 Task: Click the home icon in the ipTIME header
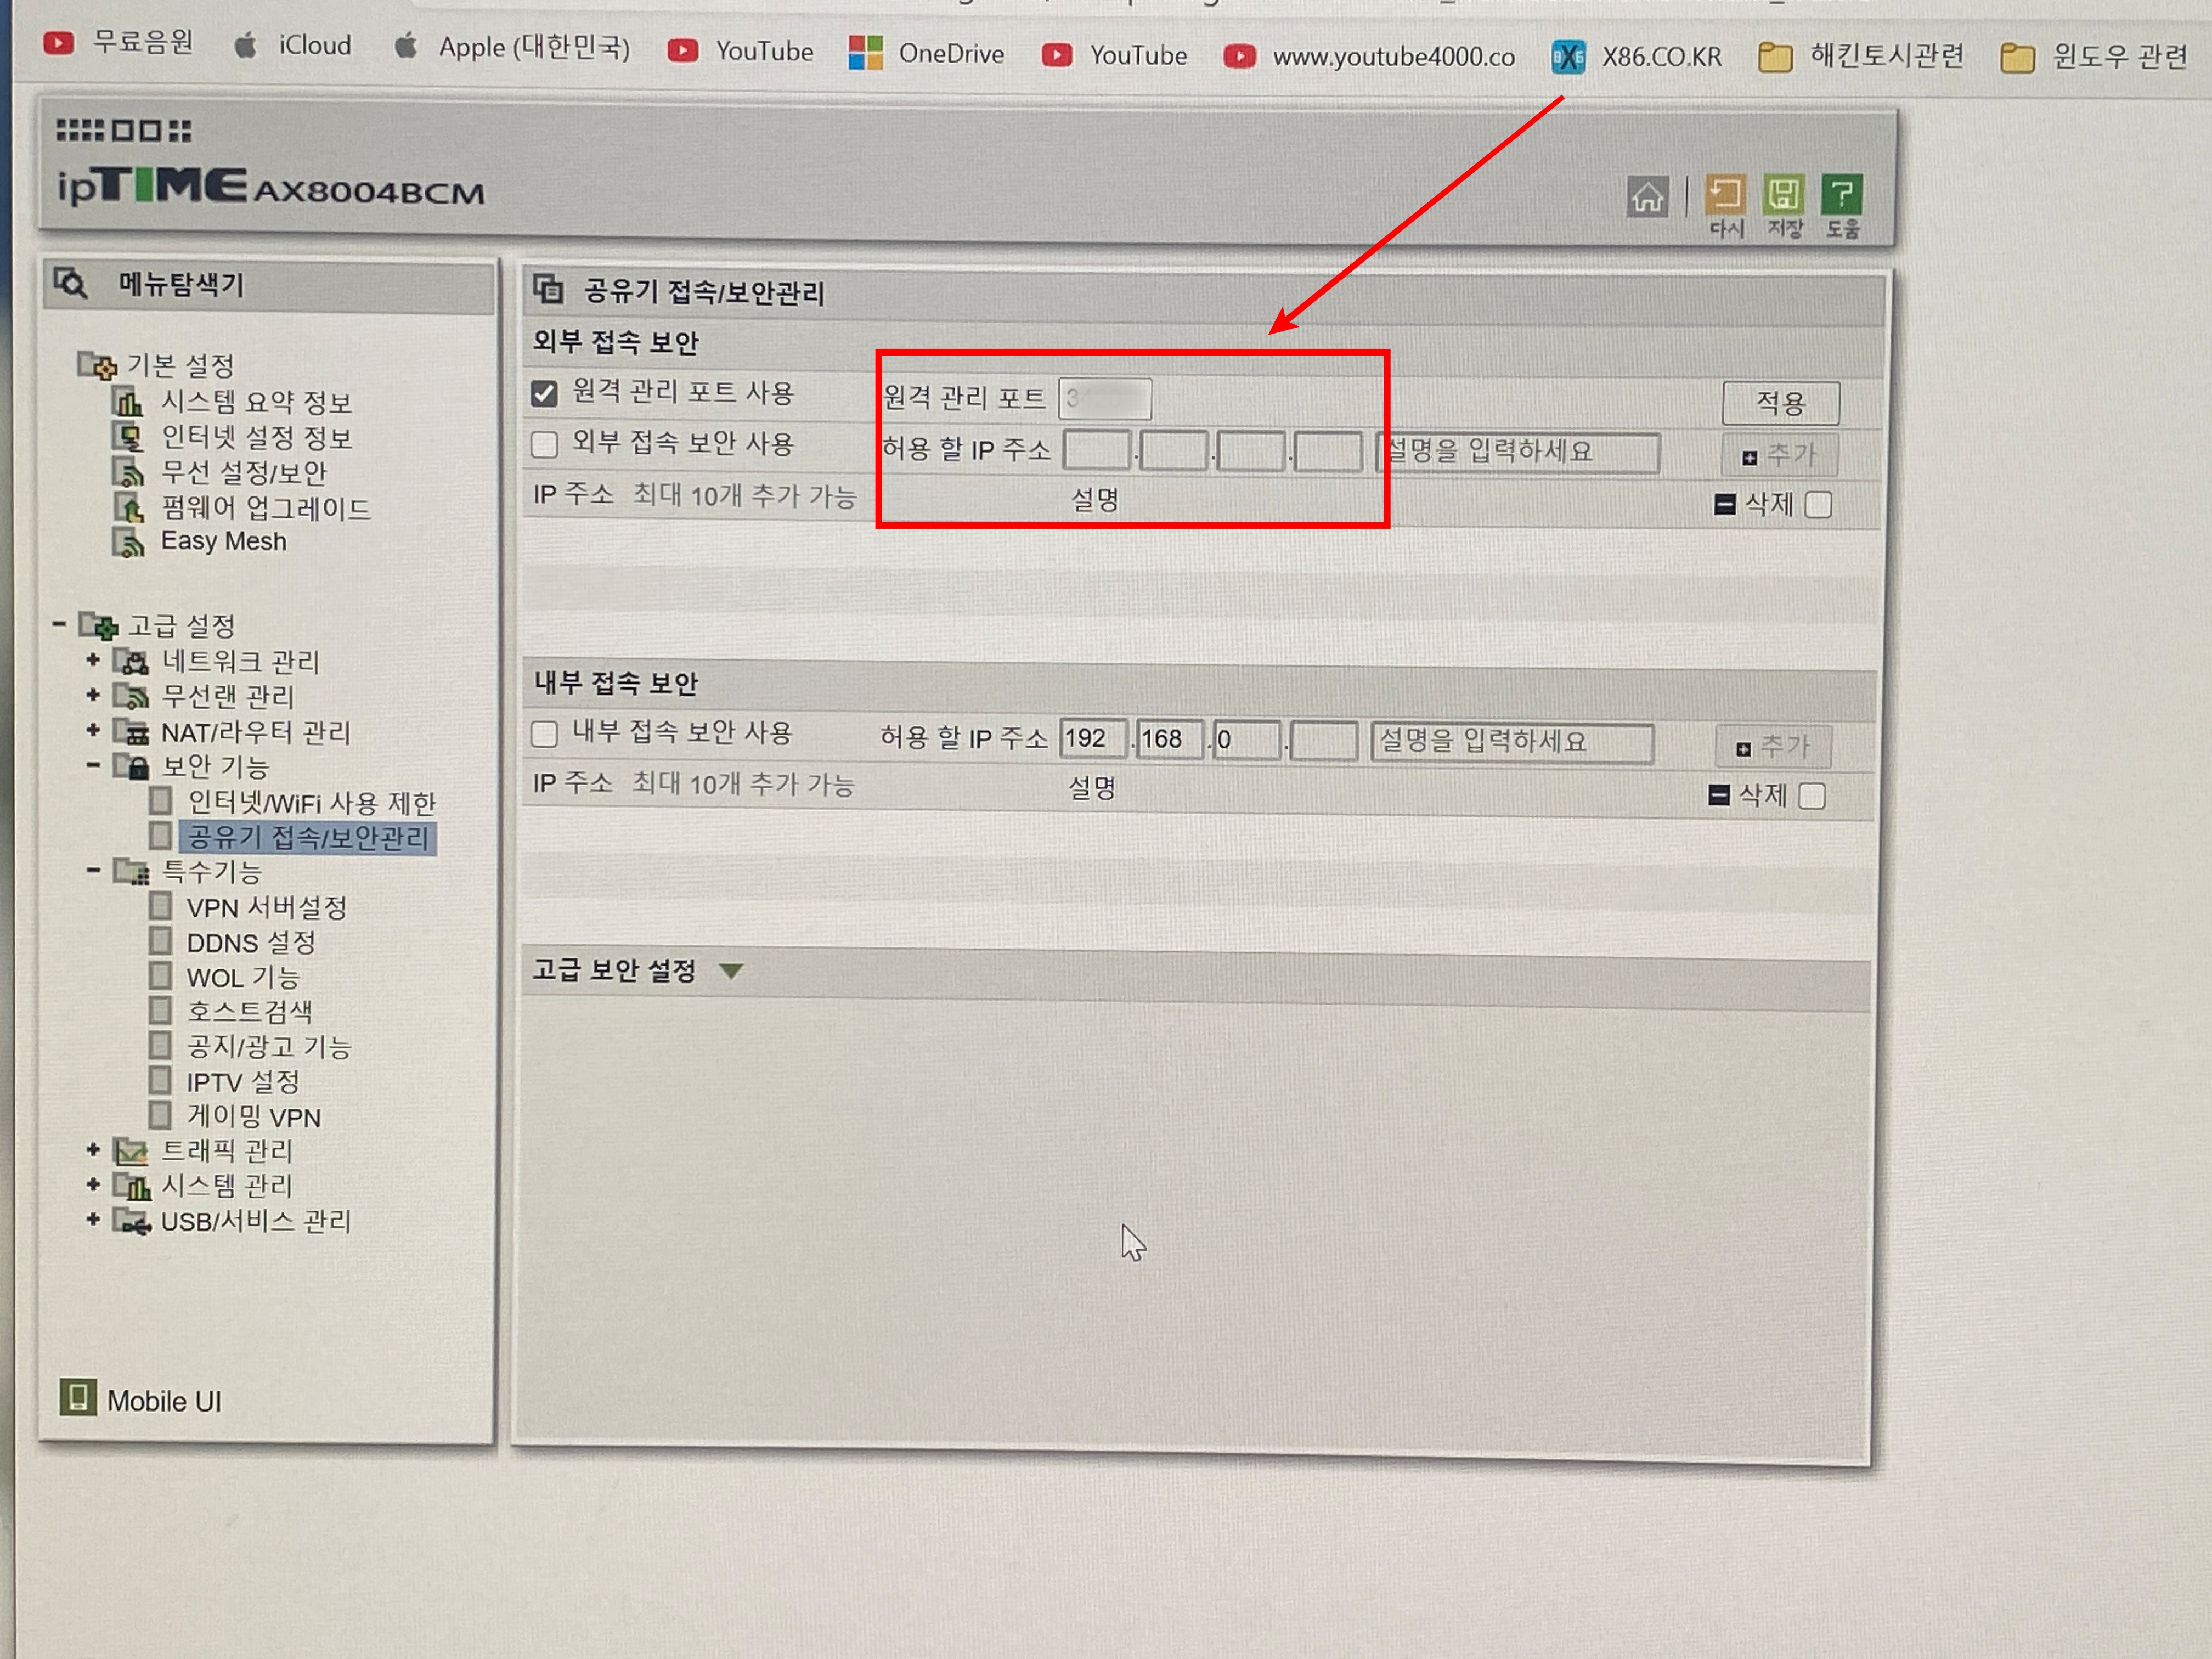click(x=1647, y=197)
